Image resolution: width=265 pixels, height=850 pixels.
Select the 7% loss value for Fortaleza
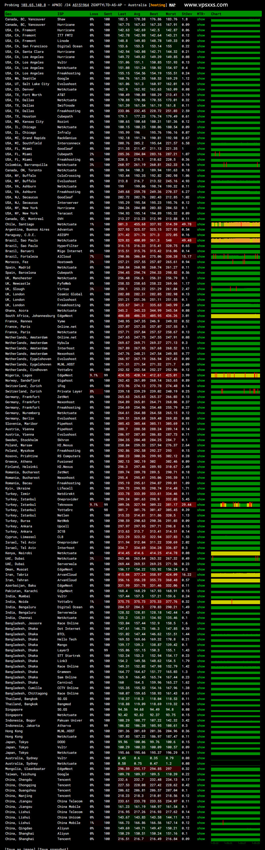[92, 257]
